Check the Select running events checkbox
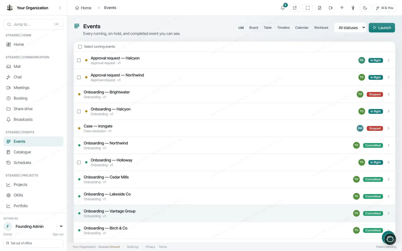 (80, 47)
